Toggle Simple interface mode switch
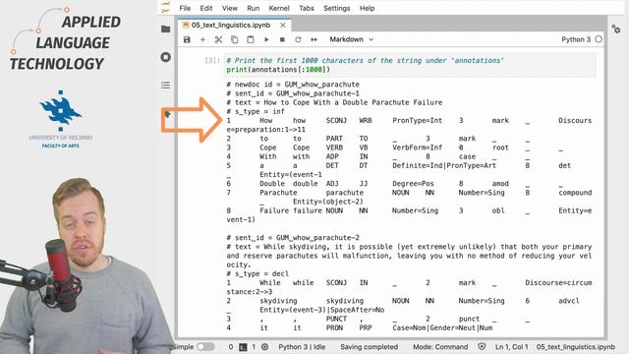The width and height of the screenshot is (629, 354). (x=205, y=347)
